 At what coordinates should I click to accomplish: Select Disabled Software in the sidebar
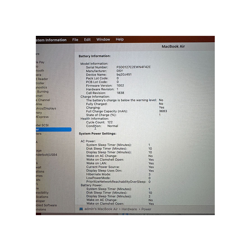(46, 205)
